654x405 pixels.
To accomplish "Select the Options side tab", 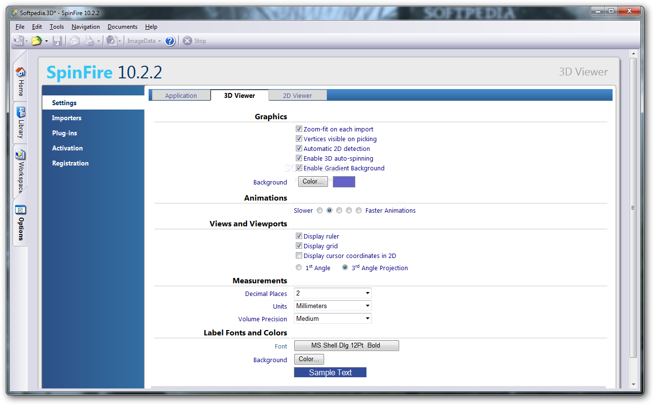I will click(x=20, y=223).
